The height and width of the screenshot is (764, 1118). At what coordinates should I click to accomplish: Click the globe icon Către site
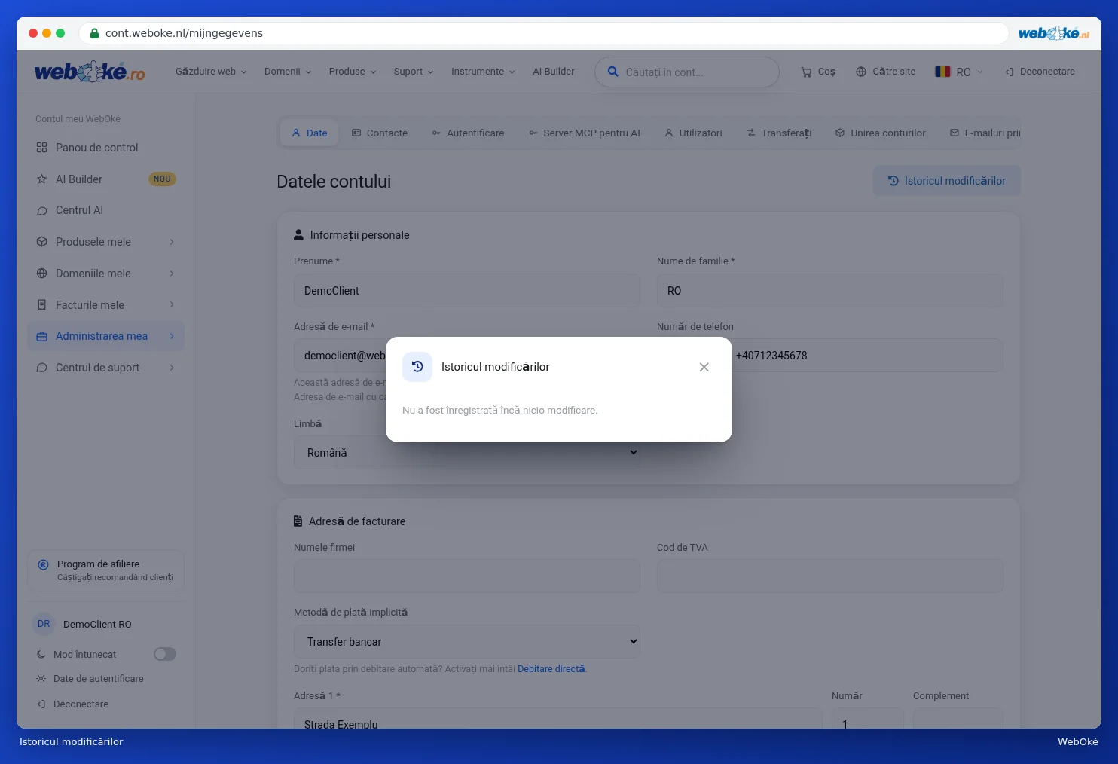coord(861,72)
